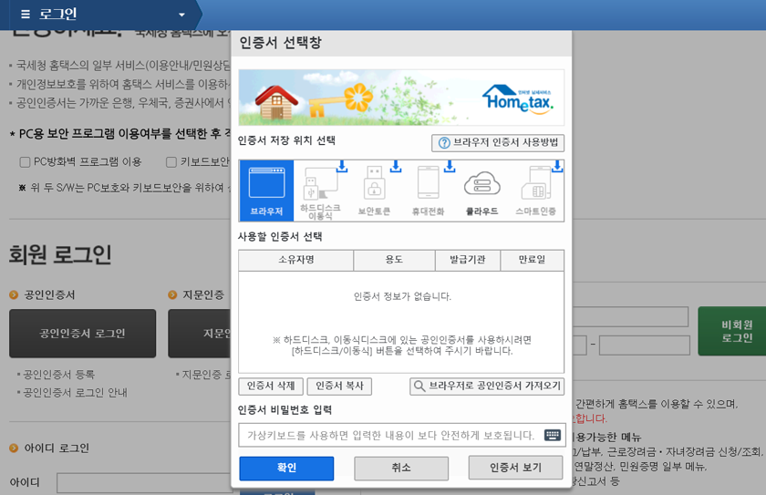Select 보안토큰 storage location

[374, 191]
